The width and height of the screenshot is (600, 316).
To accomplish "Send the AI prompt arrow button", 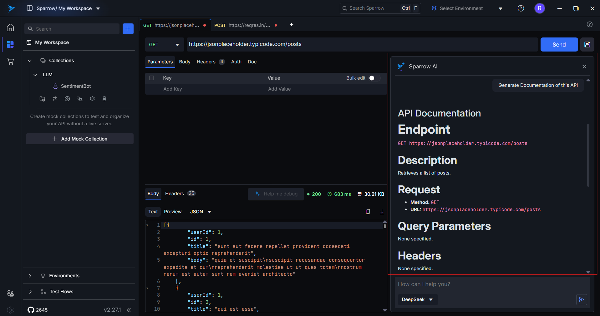I will click(582, 299).
